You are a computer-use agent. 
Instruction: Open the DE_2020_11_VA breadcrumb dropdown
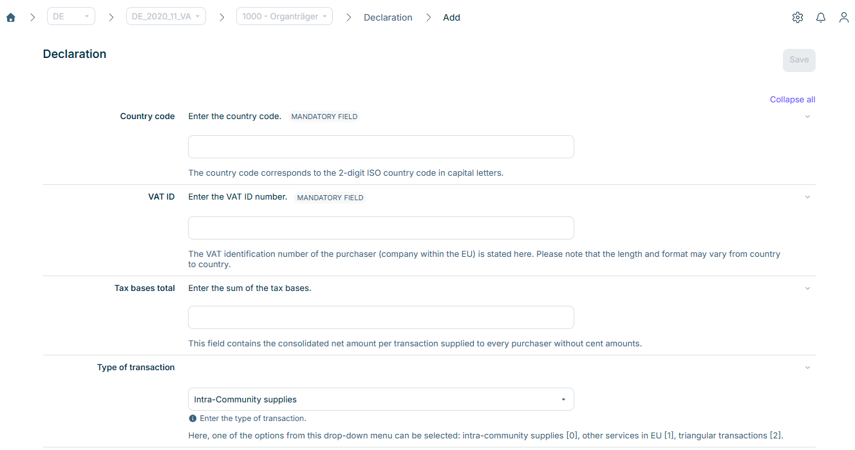pos(165,16)
